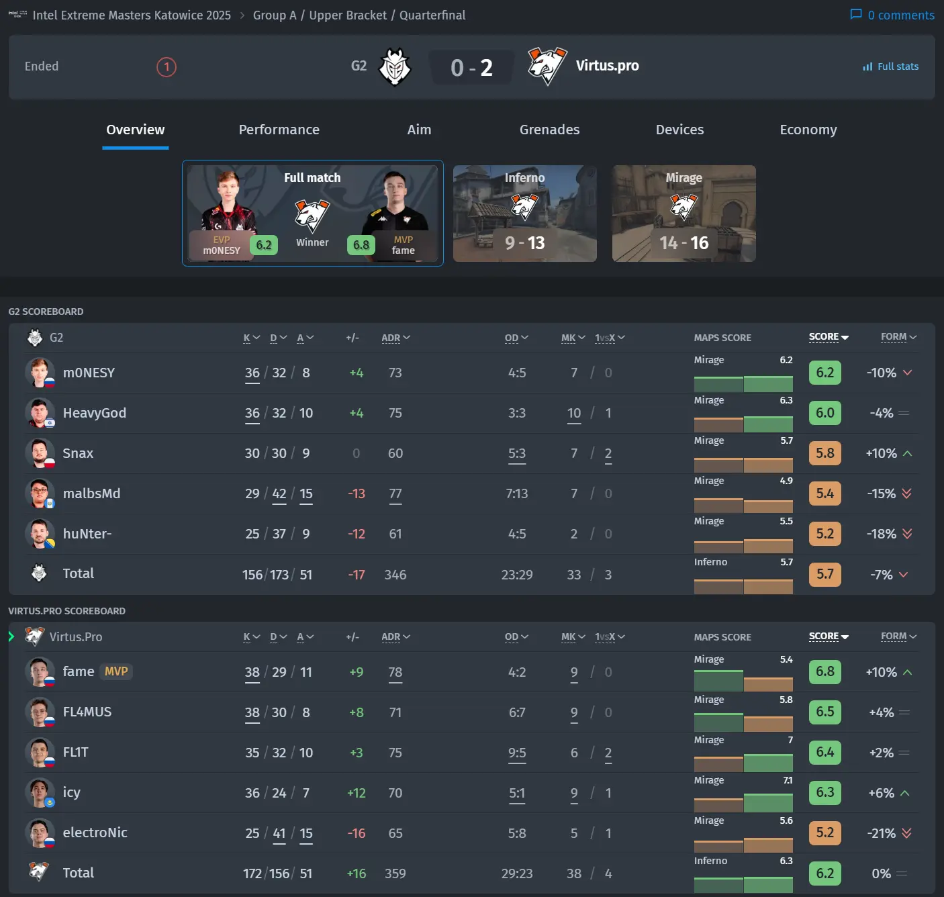Select the Mirage 14-16 map card
Image resolution: width=944 pixels, height=897 pixels.
pos(684,214)
